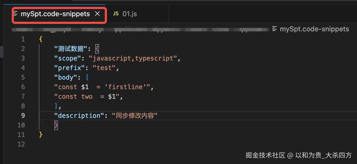
Task: Click line number 12 in the gutter
Action: click(x=21, y=144)
